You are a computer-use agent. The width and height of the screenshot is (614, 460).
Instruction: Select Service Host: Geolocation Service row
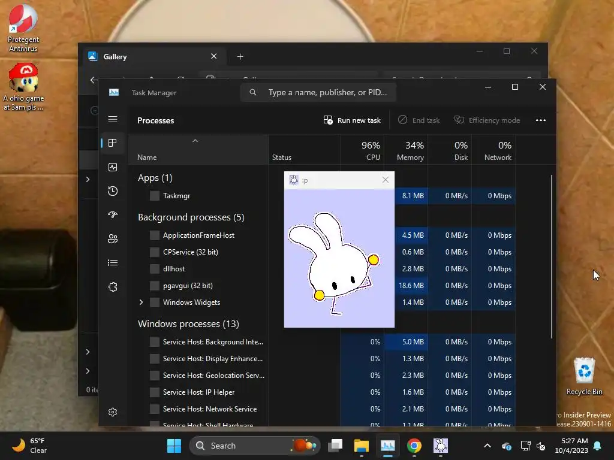[x=321, y=376]
